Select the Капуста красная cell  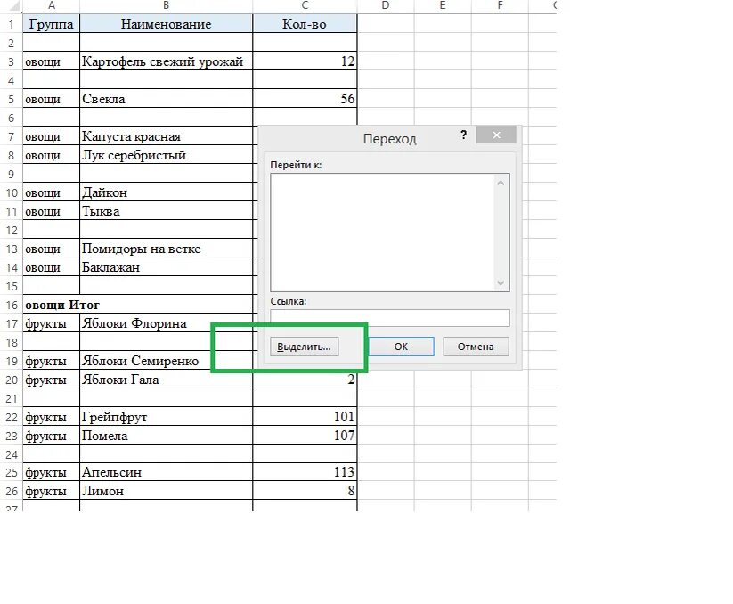click(x=166, y=136)
